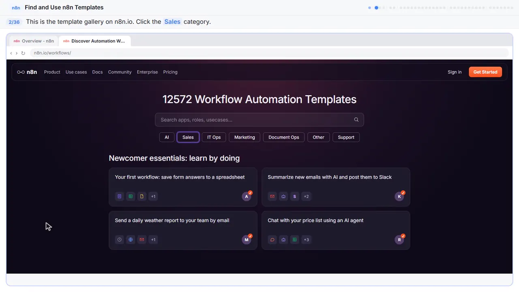This screenshot has width=519, height=292.
Task: Click the Sign in link
Action: 455,72
